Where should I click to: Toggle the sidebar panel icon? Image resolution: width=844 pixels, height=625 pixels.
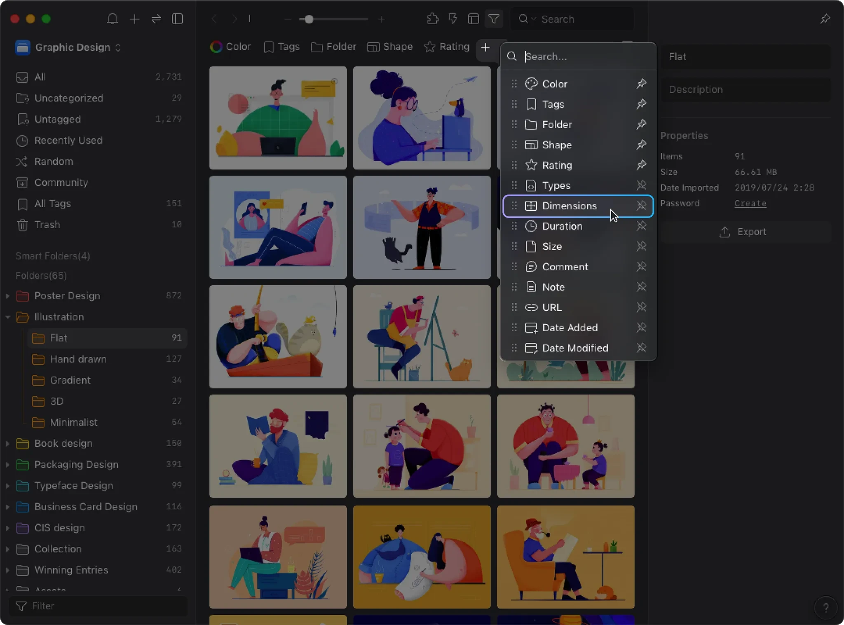(178, 19)
